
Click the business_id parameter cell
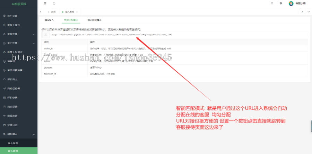pyautogui.click(x=64, y=74)
